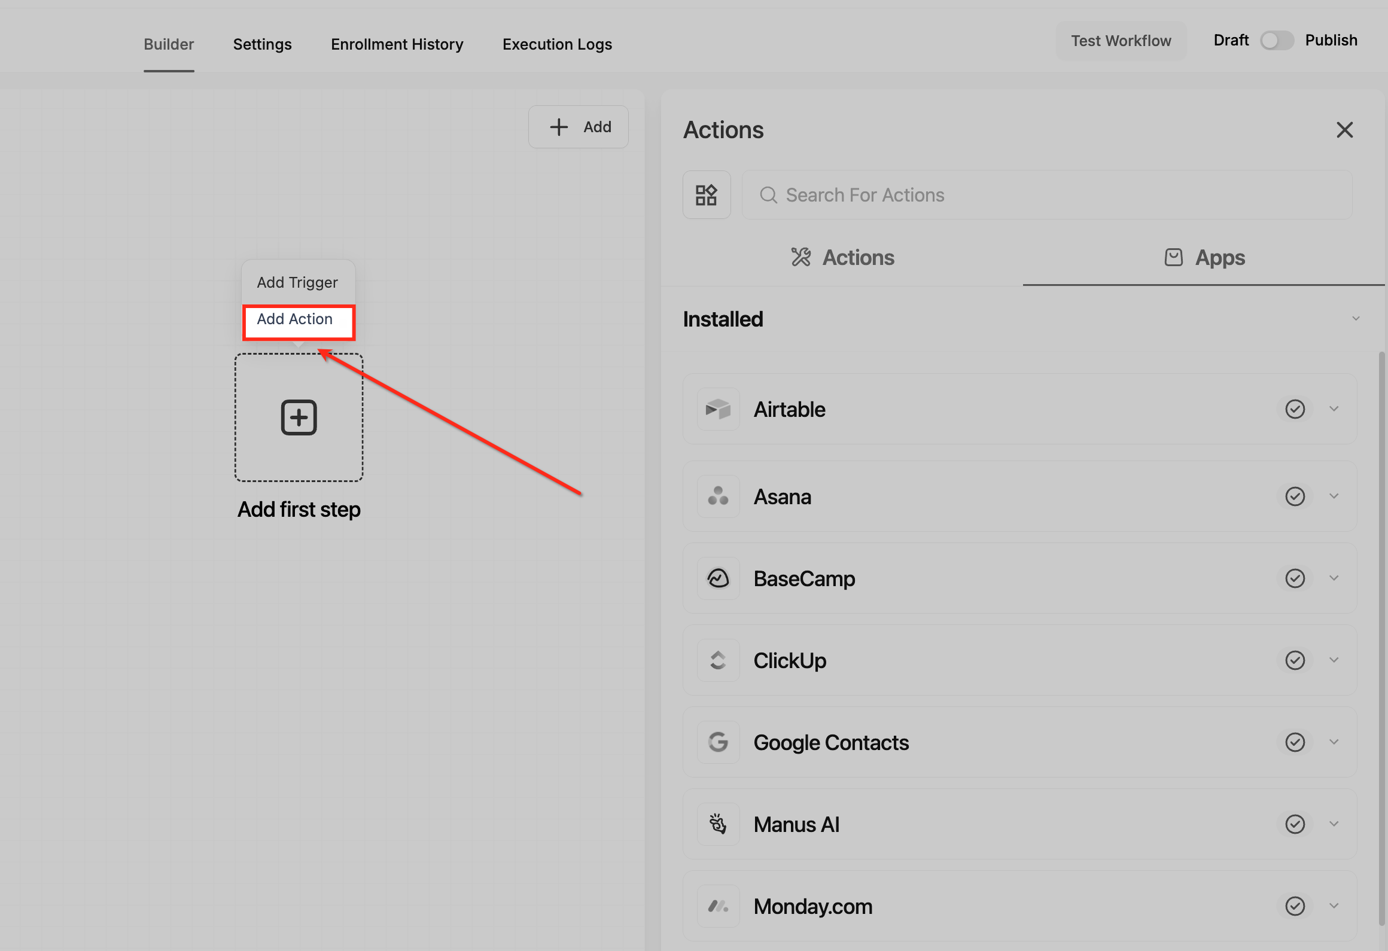The image size is (1388, 951).
Task: Click Monday.com's installed checkmark circle
Action: [x=1295, y=906]
